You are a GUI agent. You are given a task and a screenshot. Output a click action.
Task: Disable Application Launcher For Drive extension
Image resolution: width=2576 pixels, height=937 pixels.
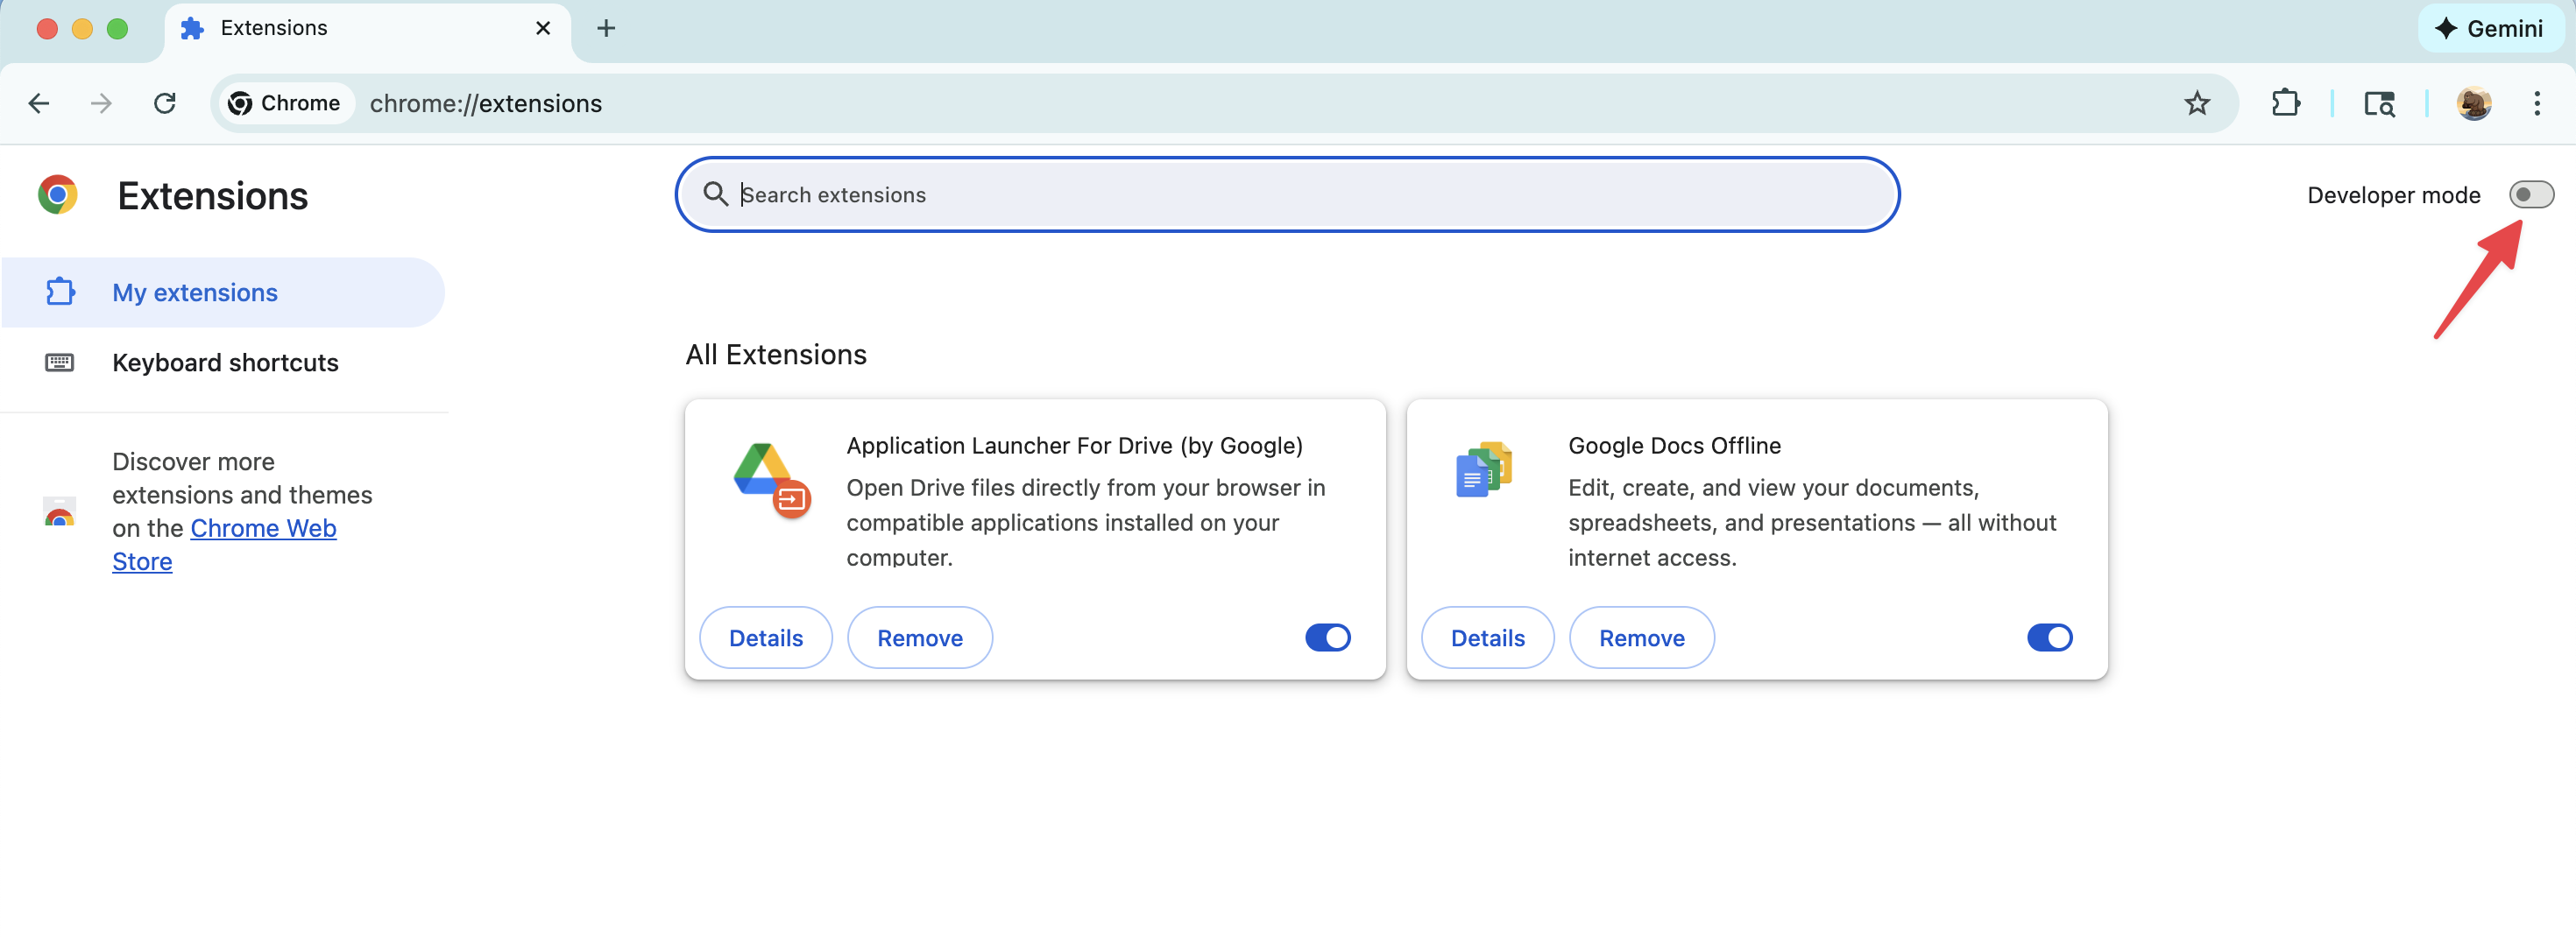pos(1327,638)
